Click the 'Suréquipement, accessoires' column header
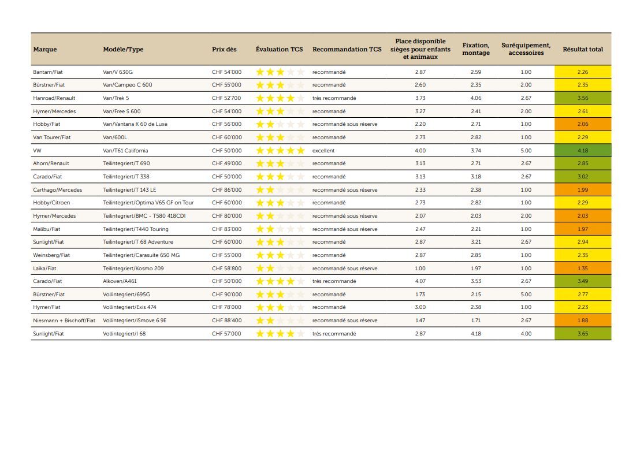Image resolution: width=644 pixels, height=451 pixels. [x=526, y=49]
